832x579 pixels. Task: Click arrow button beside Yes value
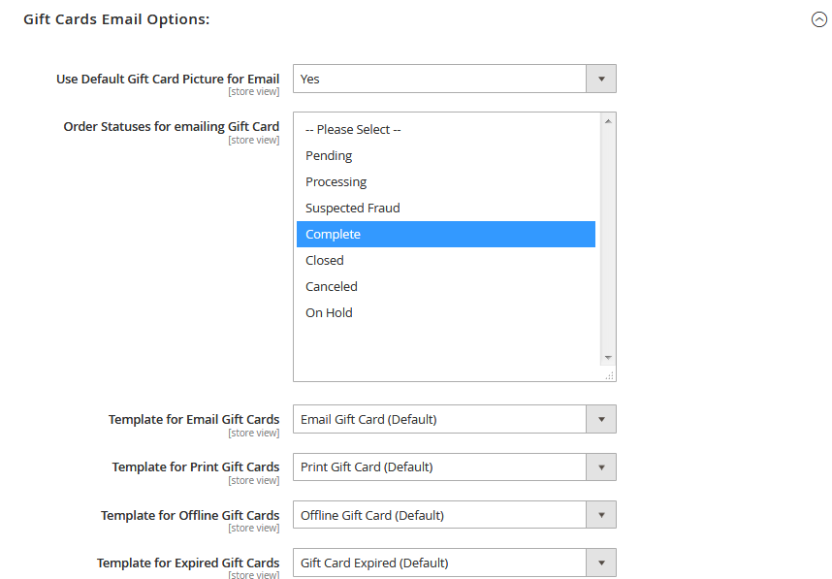[601, 79]
